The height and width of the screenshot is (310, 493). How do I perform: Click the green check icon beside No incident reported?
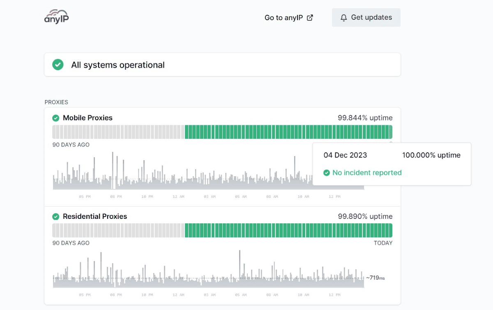point(327,173)
